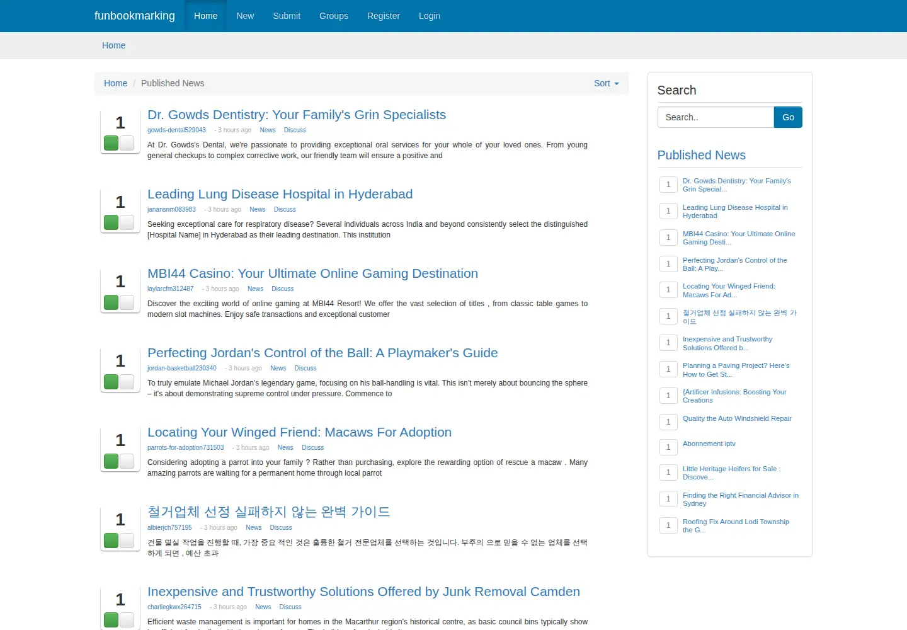Click the Home breadcrumb beside Published News

click(115, 83)
